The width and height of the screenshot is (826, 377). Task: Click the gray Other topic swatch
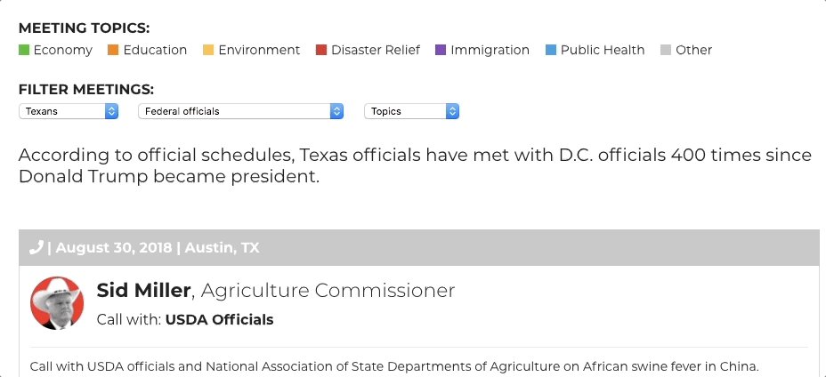(x=665, y=50)
